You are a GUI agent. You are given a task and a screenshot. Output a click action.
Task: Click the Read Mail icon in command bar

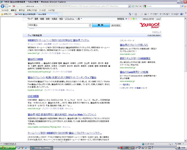[x=141, y=14]
